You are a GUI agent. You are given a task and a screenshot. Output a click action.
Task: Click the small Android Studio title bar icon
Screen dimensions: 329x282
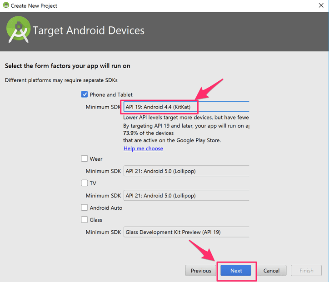(6, 5)
